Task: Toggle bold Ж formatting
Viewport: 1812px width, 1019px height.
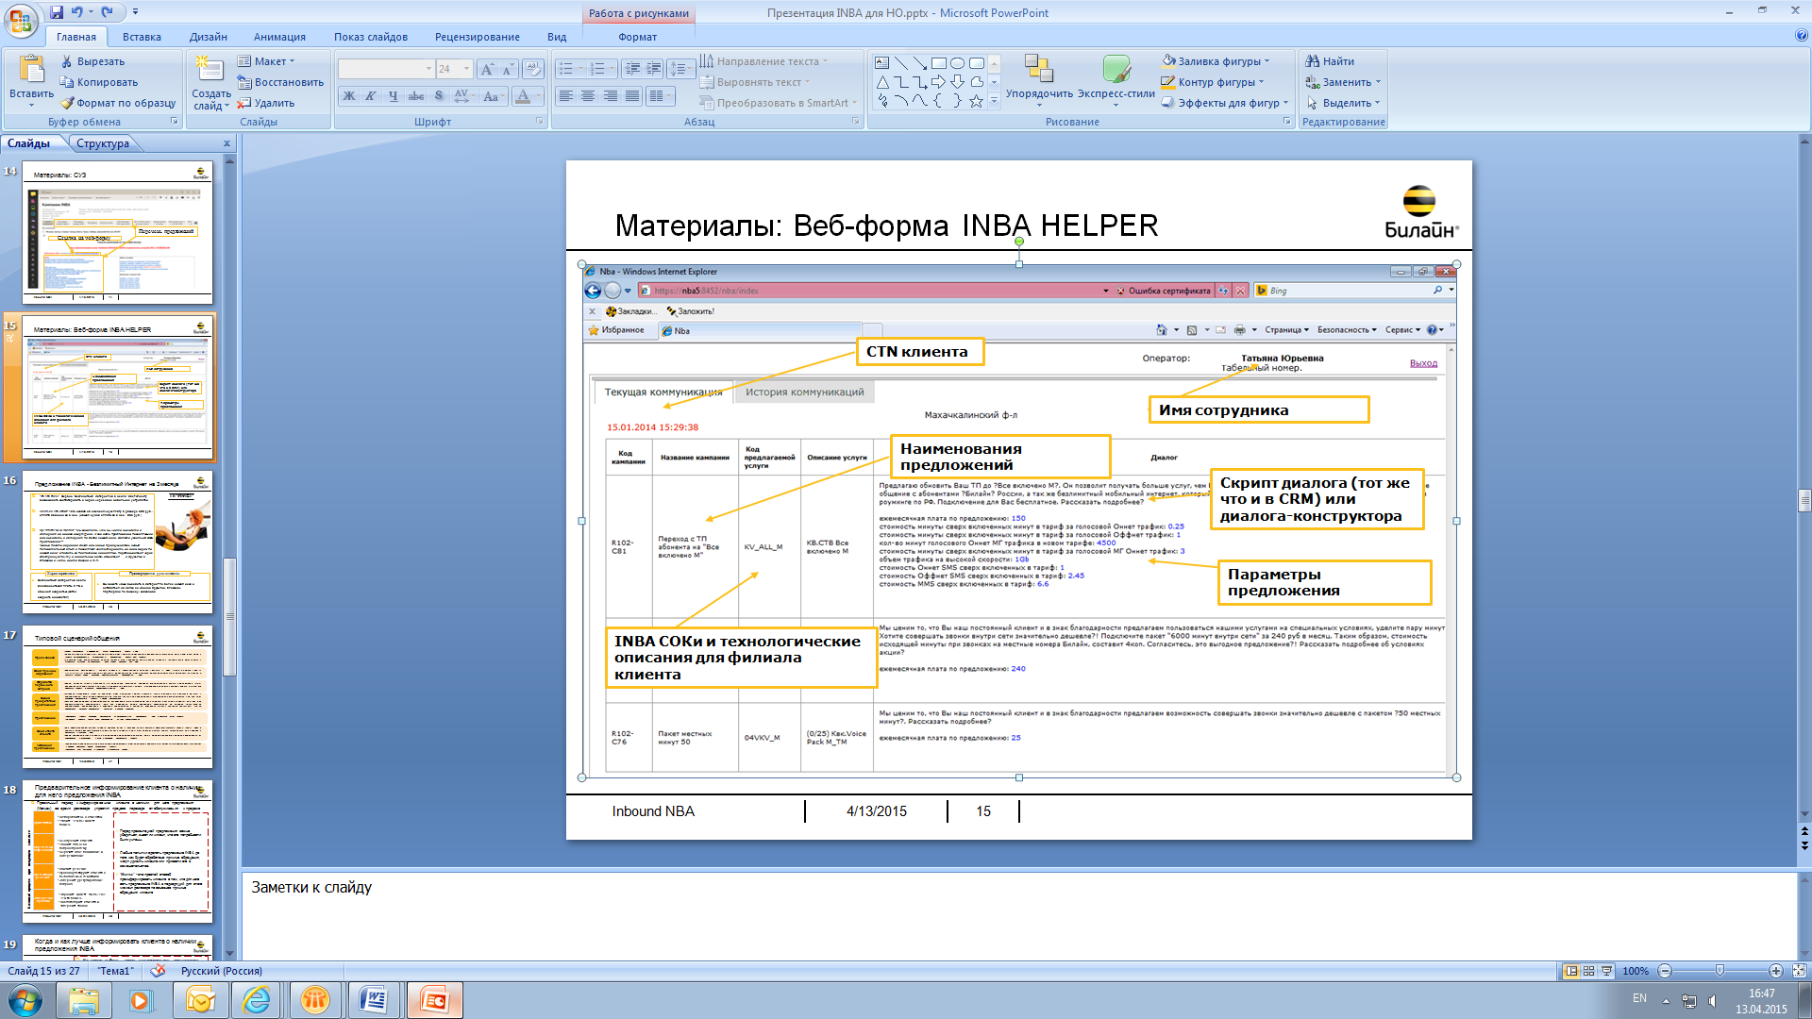Action: 349,96
